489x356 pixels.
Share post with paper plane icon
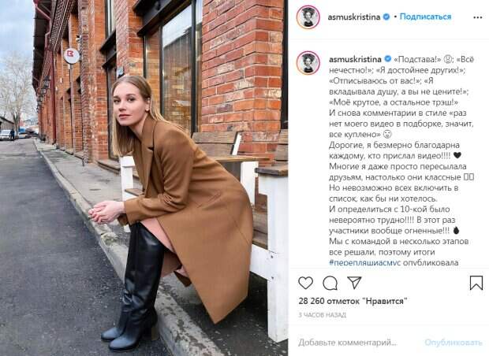click(354, 283)
